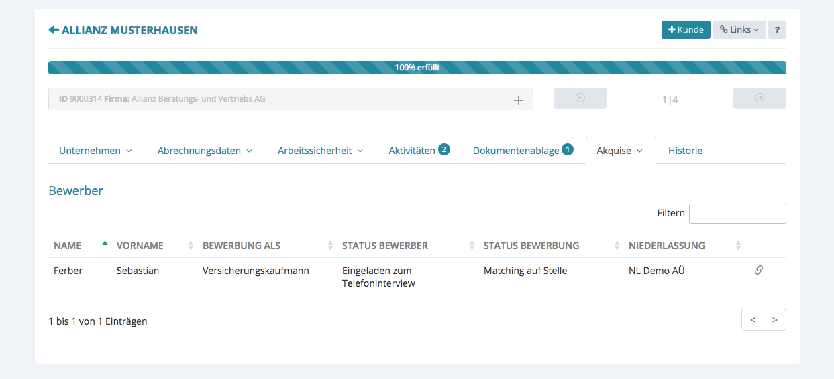This screenshot has width=834, height=379.
Task: Sort table by the Name column arrow
Action: pos(105,244)
